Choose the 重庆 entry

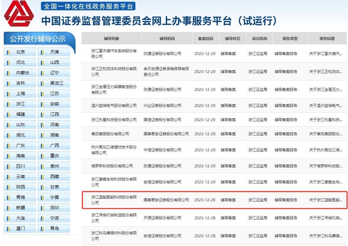coord(54,156)
